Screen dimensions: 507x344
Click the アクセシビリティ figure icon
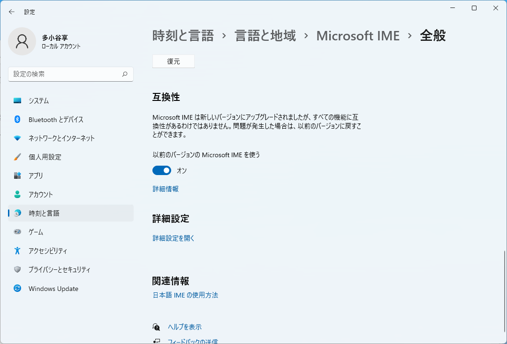(x=17, y=251)
